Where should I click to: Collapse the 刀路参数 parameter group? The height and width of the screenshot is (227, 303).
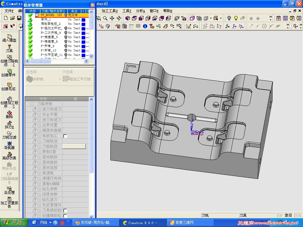point(32,104)
